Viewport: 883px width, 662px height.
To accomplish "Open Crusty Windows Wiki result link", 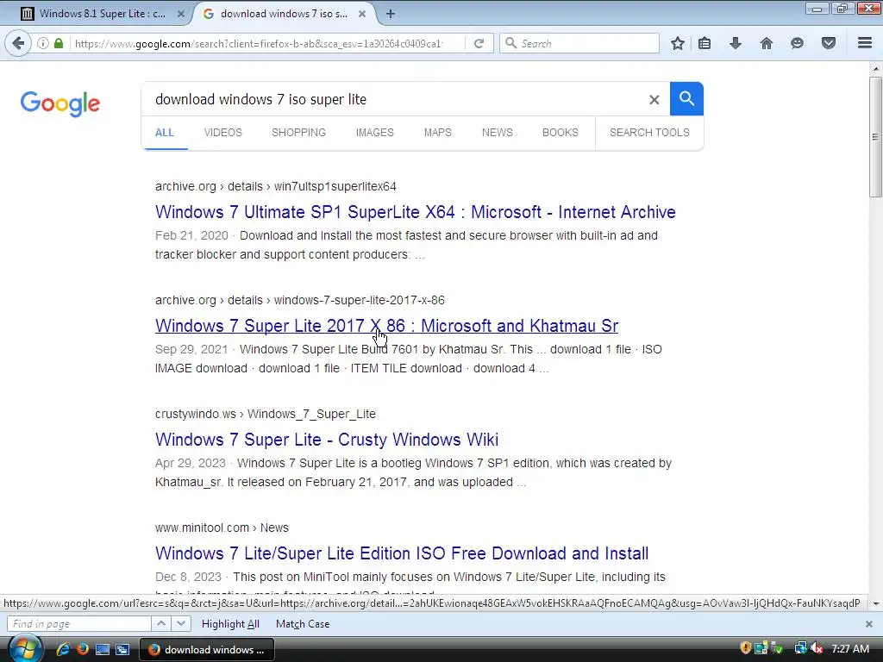I will click(327, 440).
